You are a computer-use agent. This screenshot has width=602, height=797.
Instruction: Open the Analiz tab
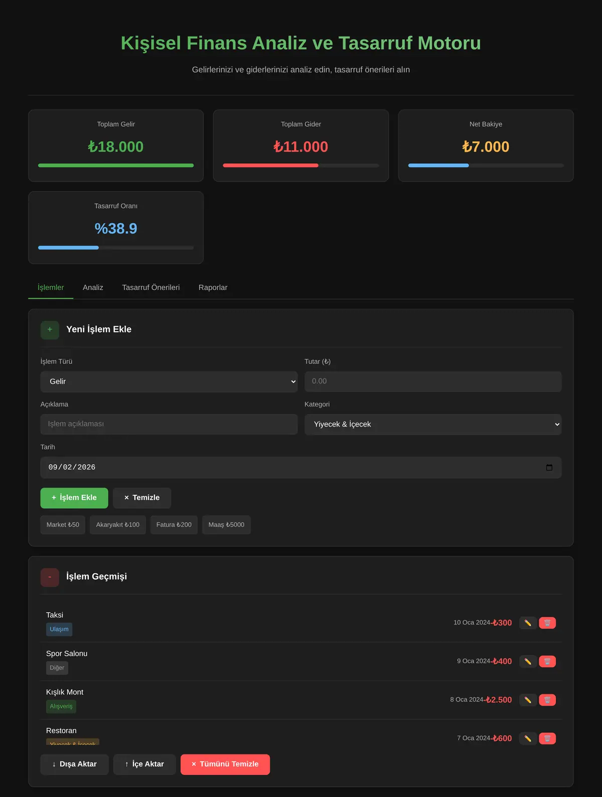pyautogui.click(x=93, y=288)
